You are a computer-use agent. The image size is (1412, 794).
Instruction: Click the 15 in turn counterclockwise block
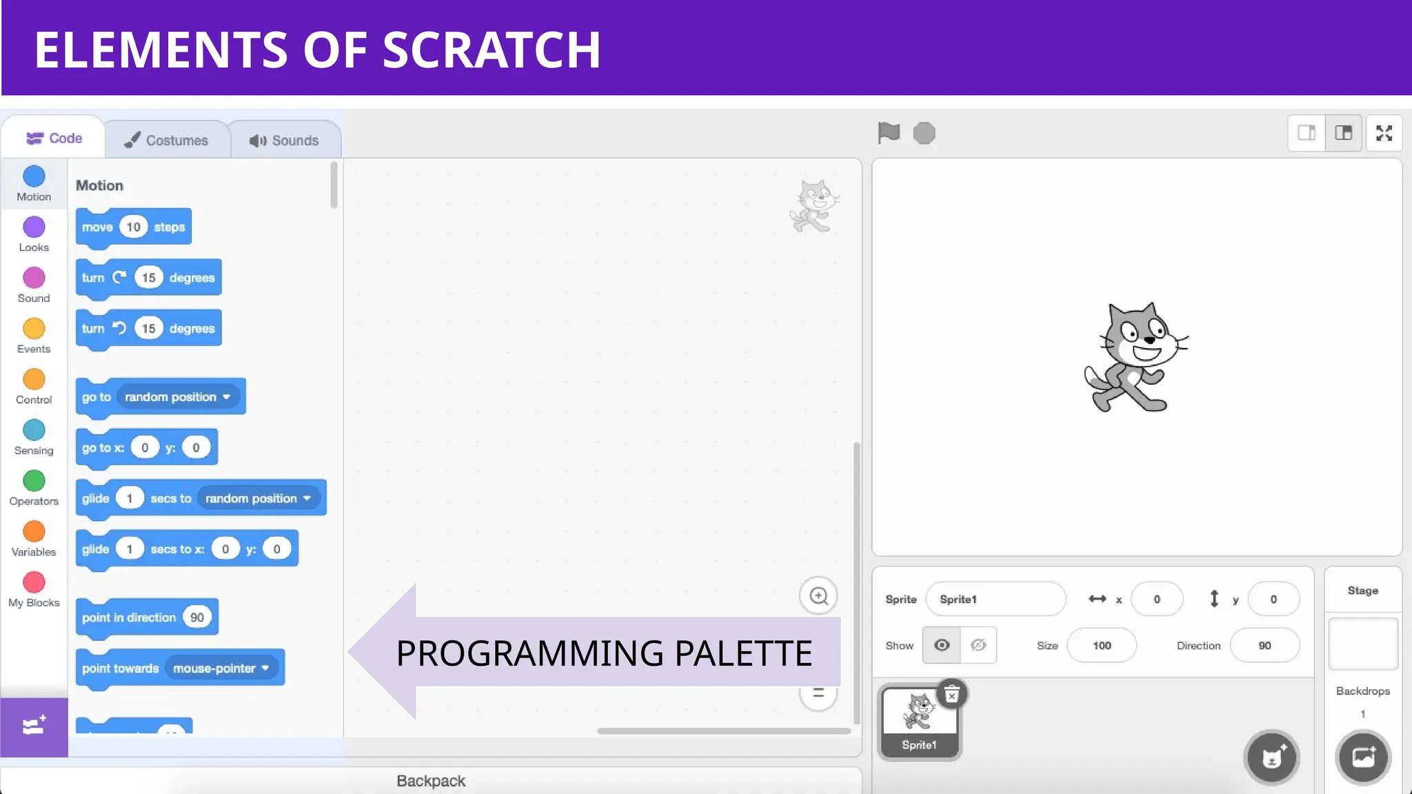tap(149, 329)
